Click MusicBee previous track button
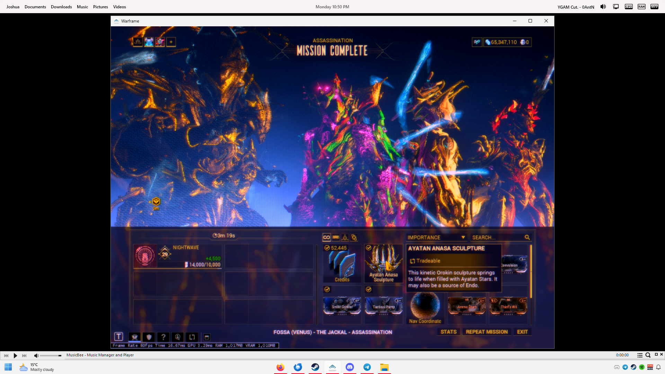This screenshot has width=665, height=374. tap(6, 355)
